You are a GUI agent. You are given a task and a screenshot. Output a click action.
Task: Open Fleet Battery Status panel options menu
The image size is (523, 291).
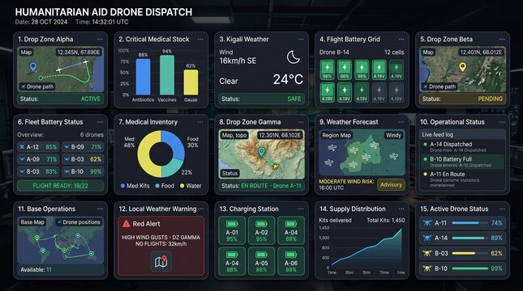click(x=100, y=122)
